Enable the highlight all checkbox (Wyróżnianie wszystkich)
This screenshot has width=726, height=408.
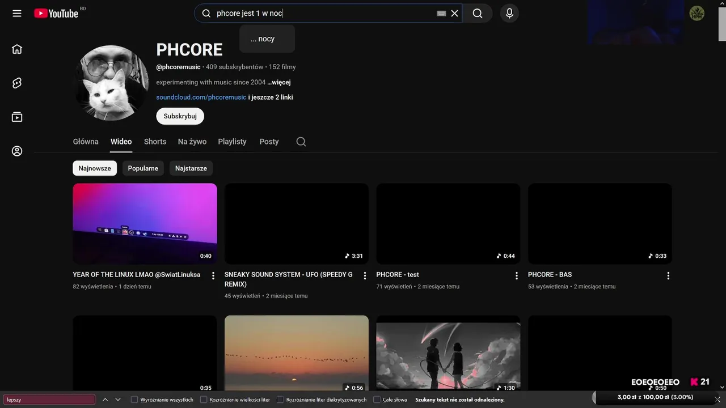tap(134, 399)
